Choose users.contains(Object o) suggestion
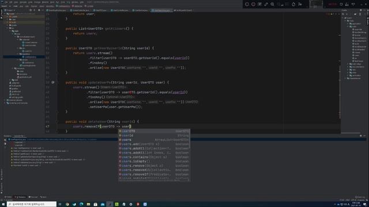Viewport: 369px width, 207px height. point(154,157)
